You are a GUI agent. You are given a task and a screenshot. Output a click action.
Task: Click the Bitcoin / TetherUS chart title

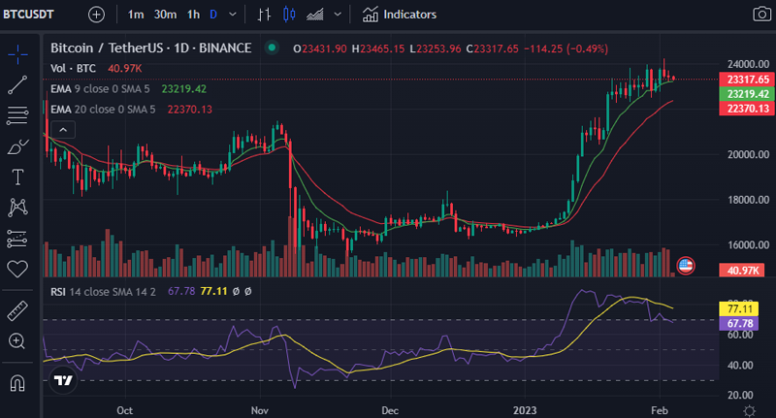click(x=151, y=48)
